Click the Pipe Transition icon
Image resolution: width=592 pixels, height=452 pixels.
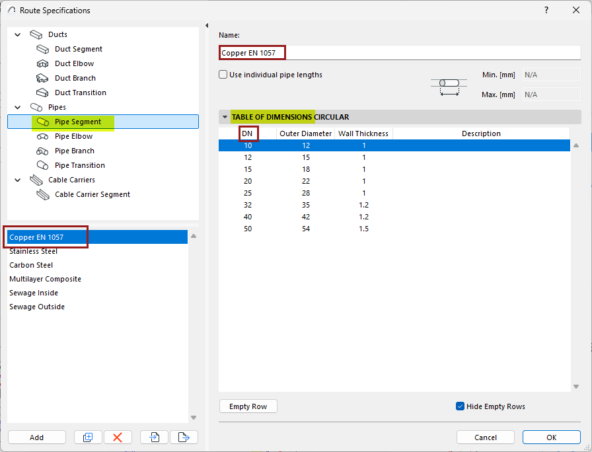pyautogui.click(x=43, y=165)
